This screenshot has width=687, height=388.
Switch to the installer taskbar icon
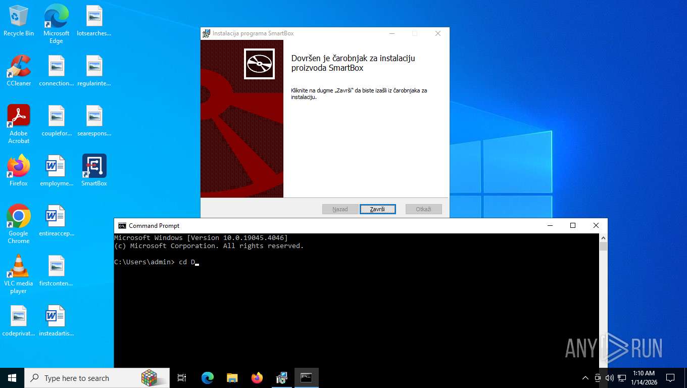[x=282, y=378]
